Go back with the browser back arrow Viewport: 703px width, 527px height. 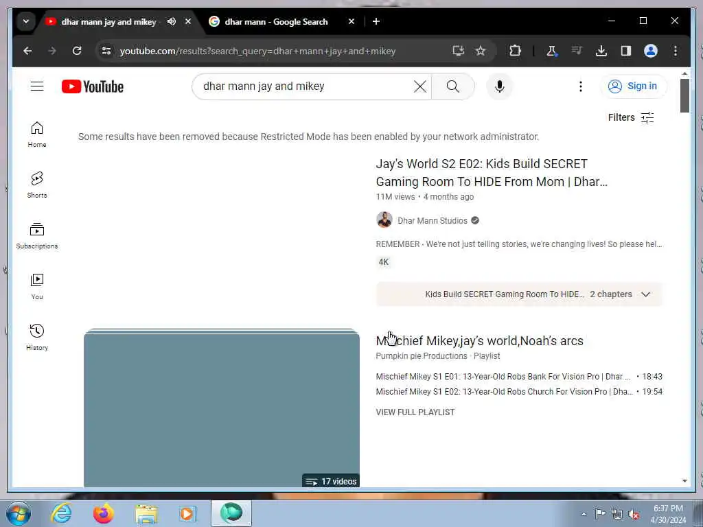(x=27, y=51)
